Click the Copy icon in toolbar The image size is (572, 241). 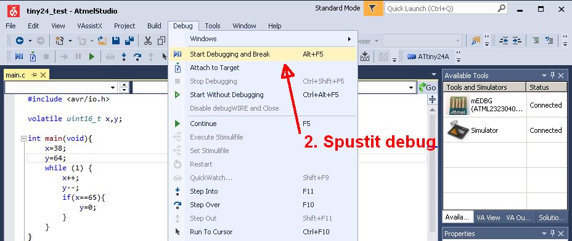161,41
